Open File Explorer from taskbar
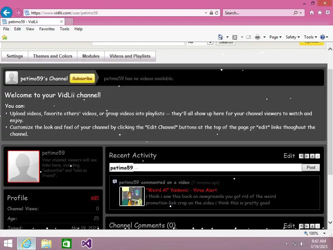 tap(46, 243)
